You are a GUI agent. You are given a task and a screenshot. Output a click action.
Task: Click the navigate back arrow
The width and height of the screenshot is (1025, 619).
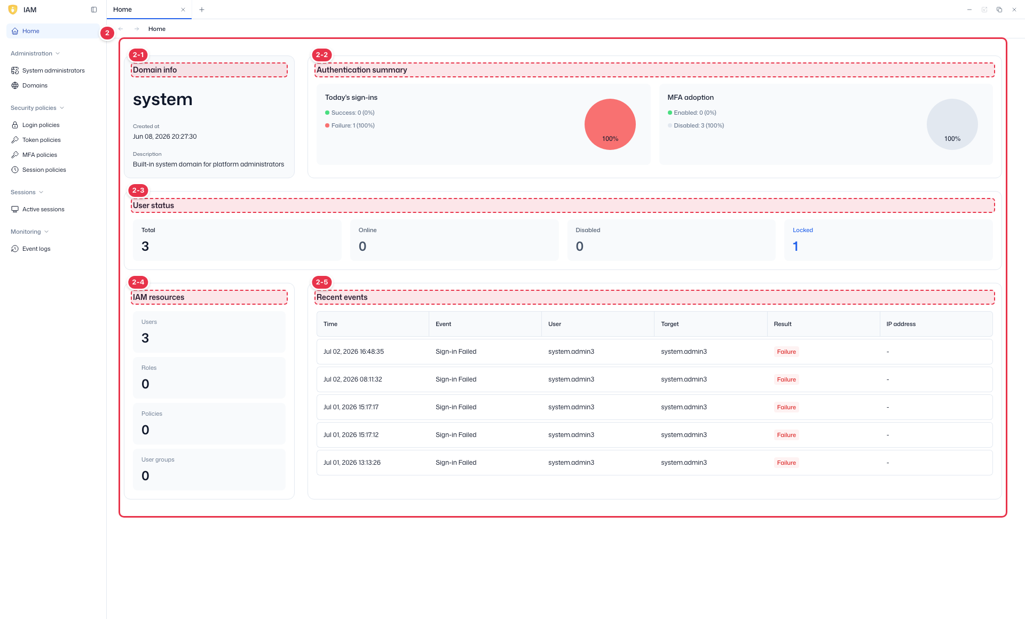tap(121, 29)
